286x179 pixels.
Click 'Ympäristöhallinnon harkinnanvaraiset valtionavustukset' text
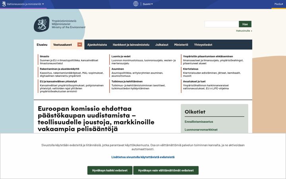click(x=206, y=87)
